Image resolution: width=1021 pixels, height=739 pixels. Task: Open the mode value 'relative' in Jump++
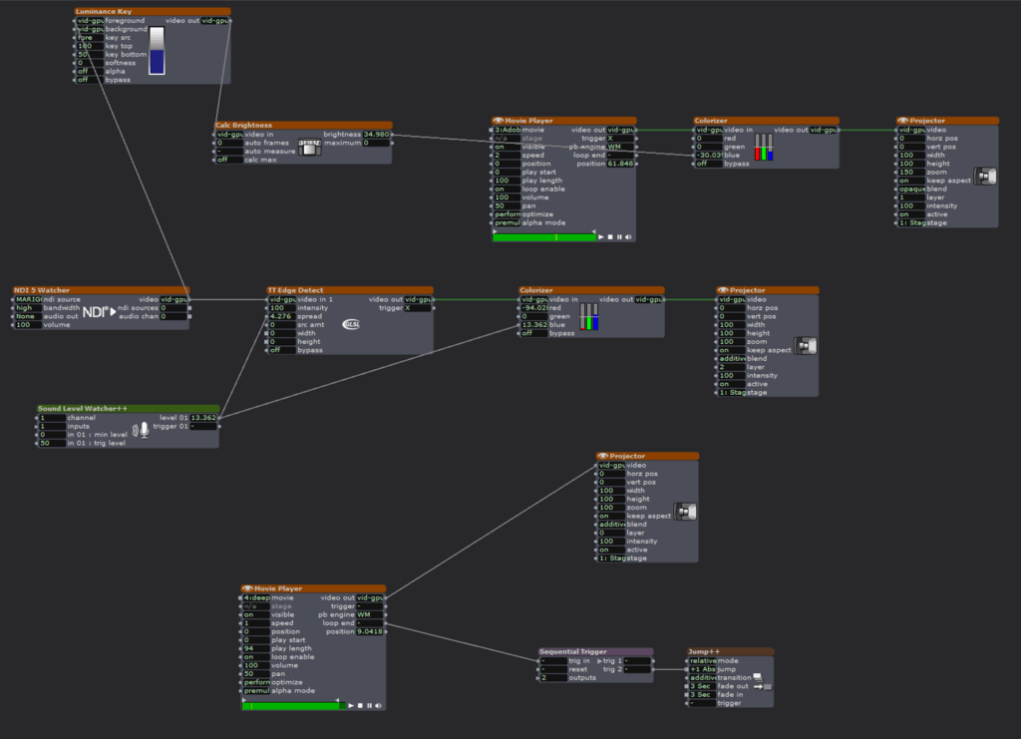pyautogui.click(x=703, y=661)
